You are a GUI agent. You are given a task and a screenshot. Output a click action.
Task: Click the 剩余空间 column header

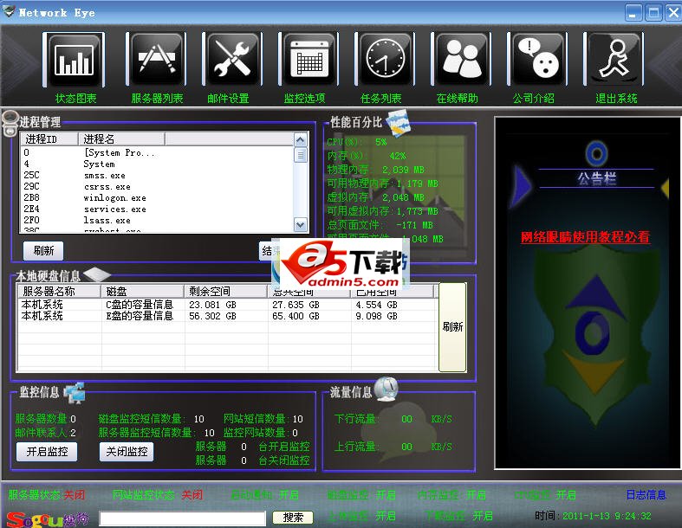point(226,291)
